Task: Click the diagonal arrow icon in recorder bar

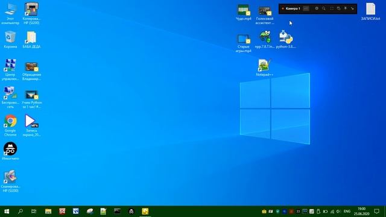Action: tap(352, 8)
